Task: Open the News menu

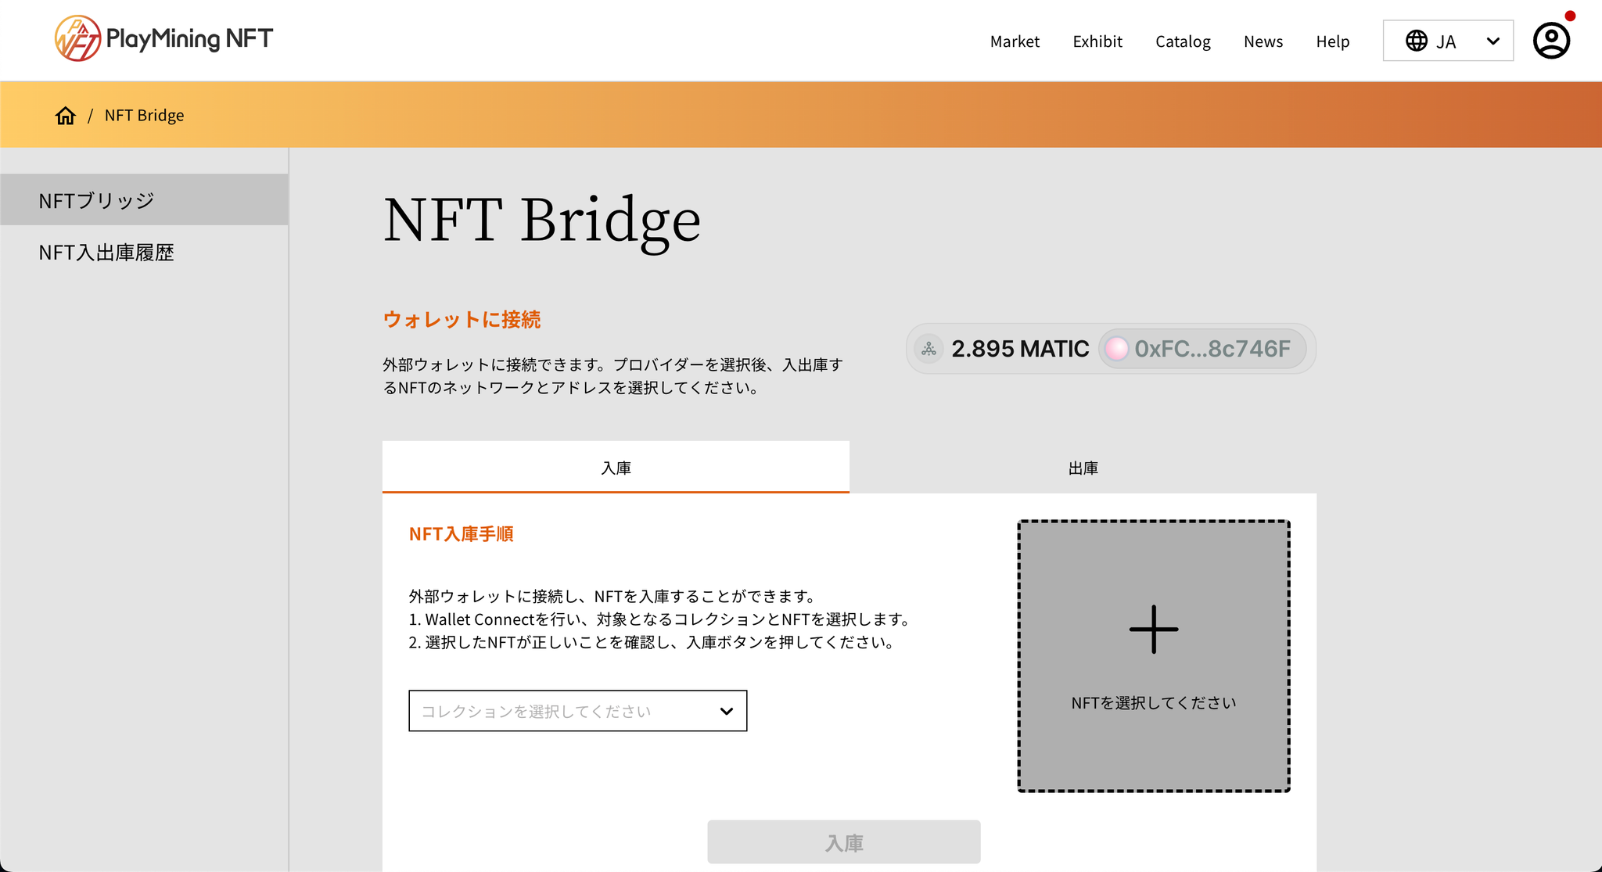Action: click(x=1263, y=41)
